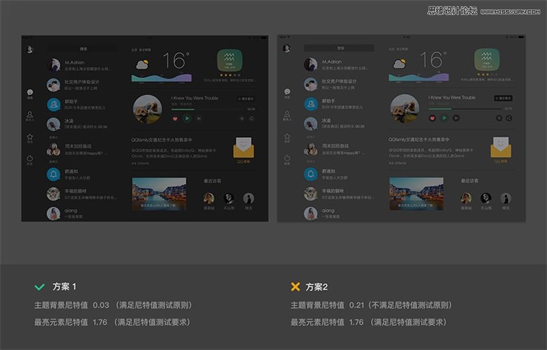Click the button beside song title in 方案1 mockup
The height and width of the screenshot is (350, 547).
tap(246, 99)
